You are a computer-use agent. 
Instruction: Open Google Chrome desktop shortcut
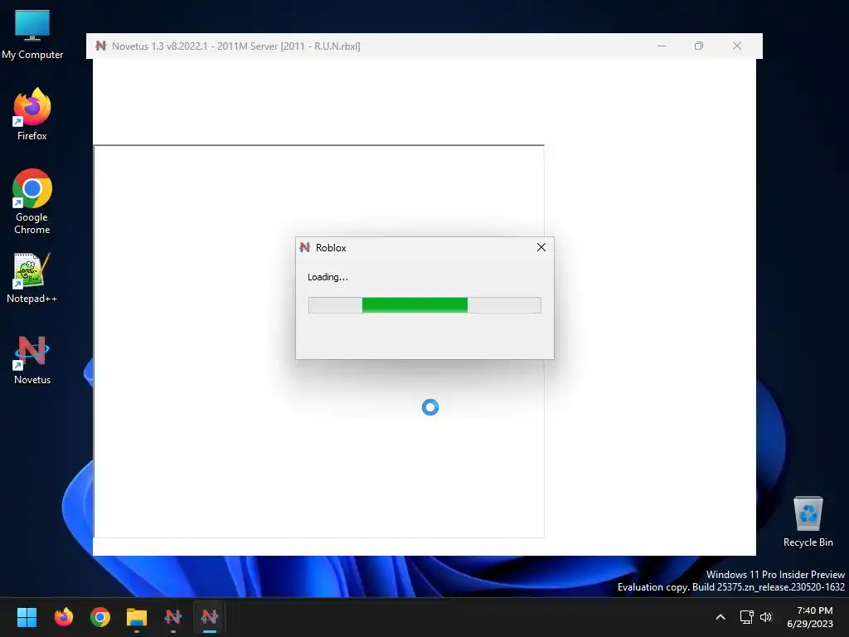click(x=32, y=201)
